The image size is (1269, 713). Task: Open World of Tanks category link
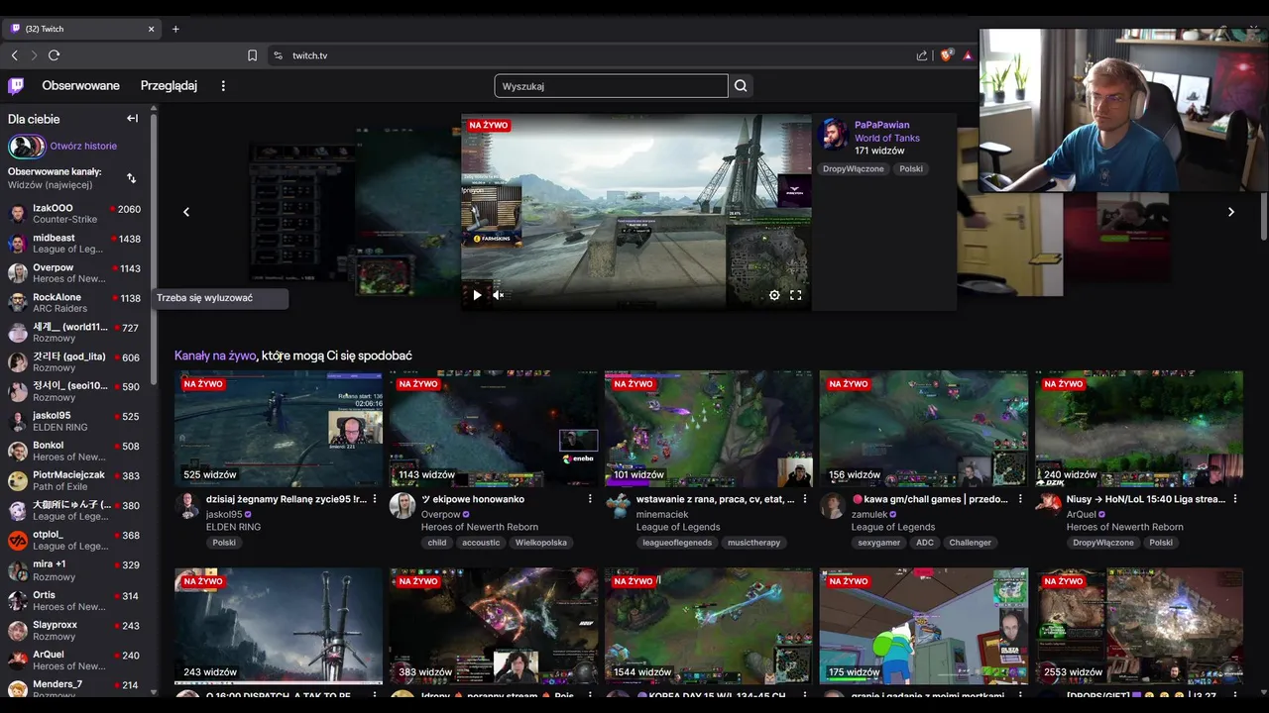pyautogui.click(x=887, y=139)
